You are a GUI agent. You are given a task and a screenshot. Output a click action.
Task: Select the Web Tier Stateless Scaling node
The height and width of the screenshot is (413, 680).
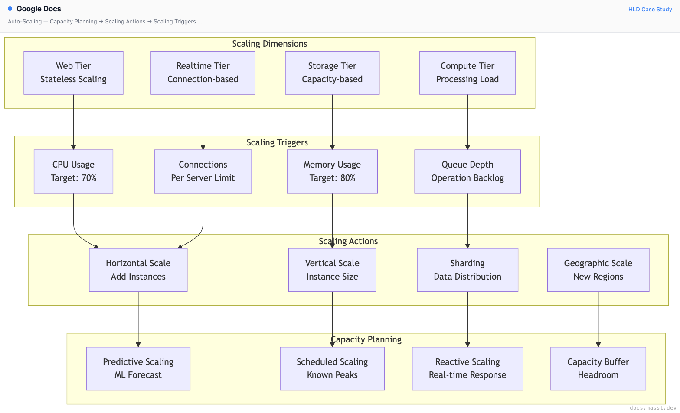click(x=73, y=73)
